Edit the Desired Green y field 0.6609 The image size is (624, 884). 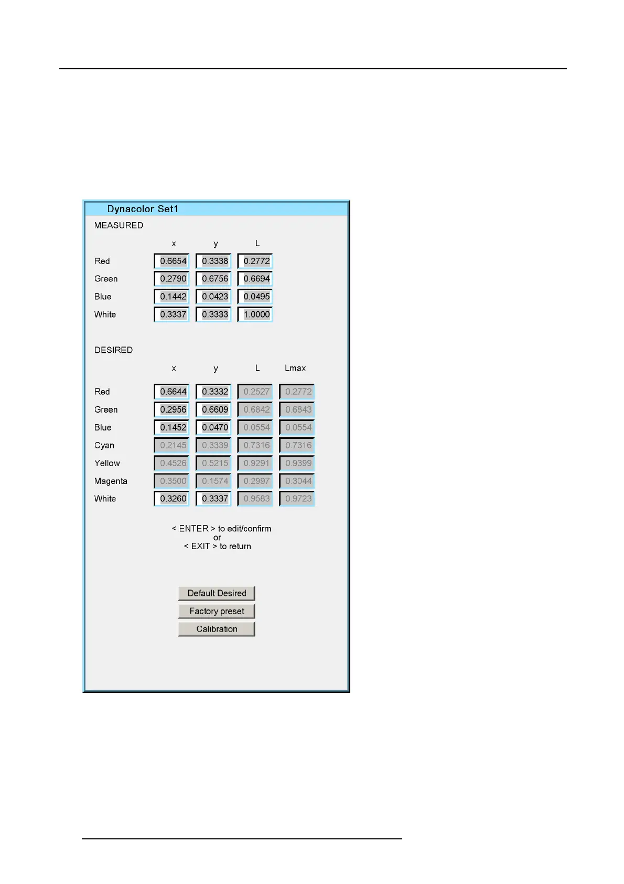point(214,409)
